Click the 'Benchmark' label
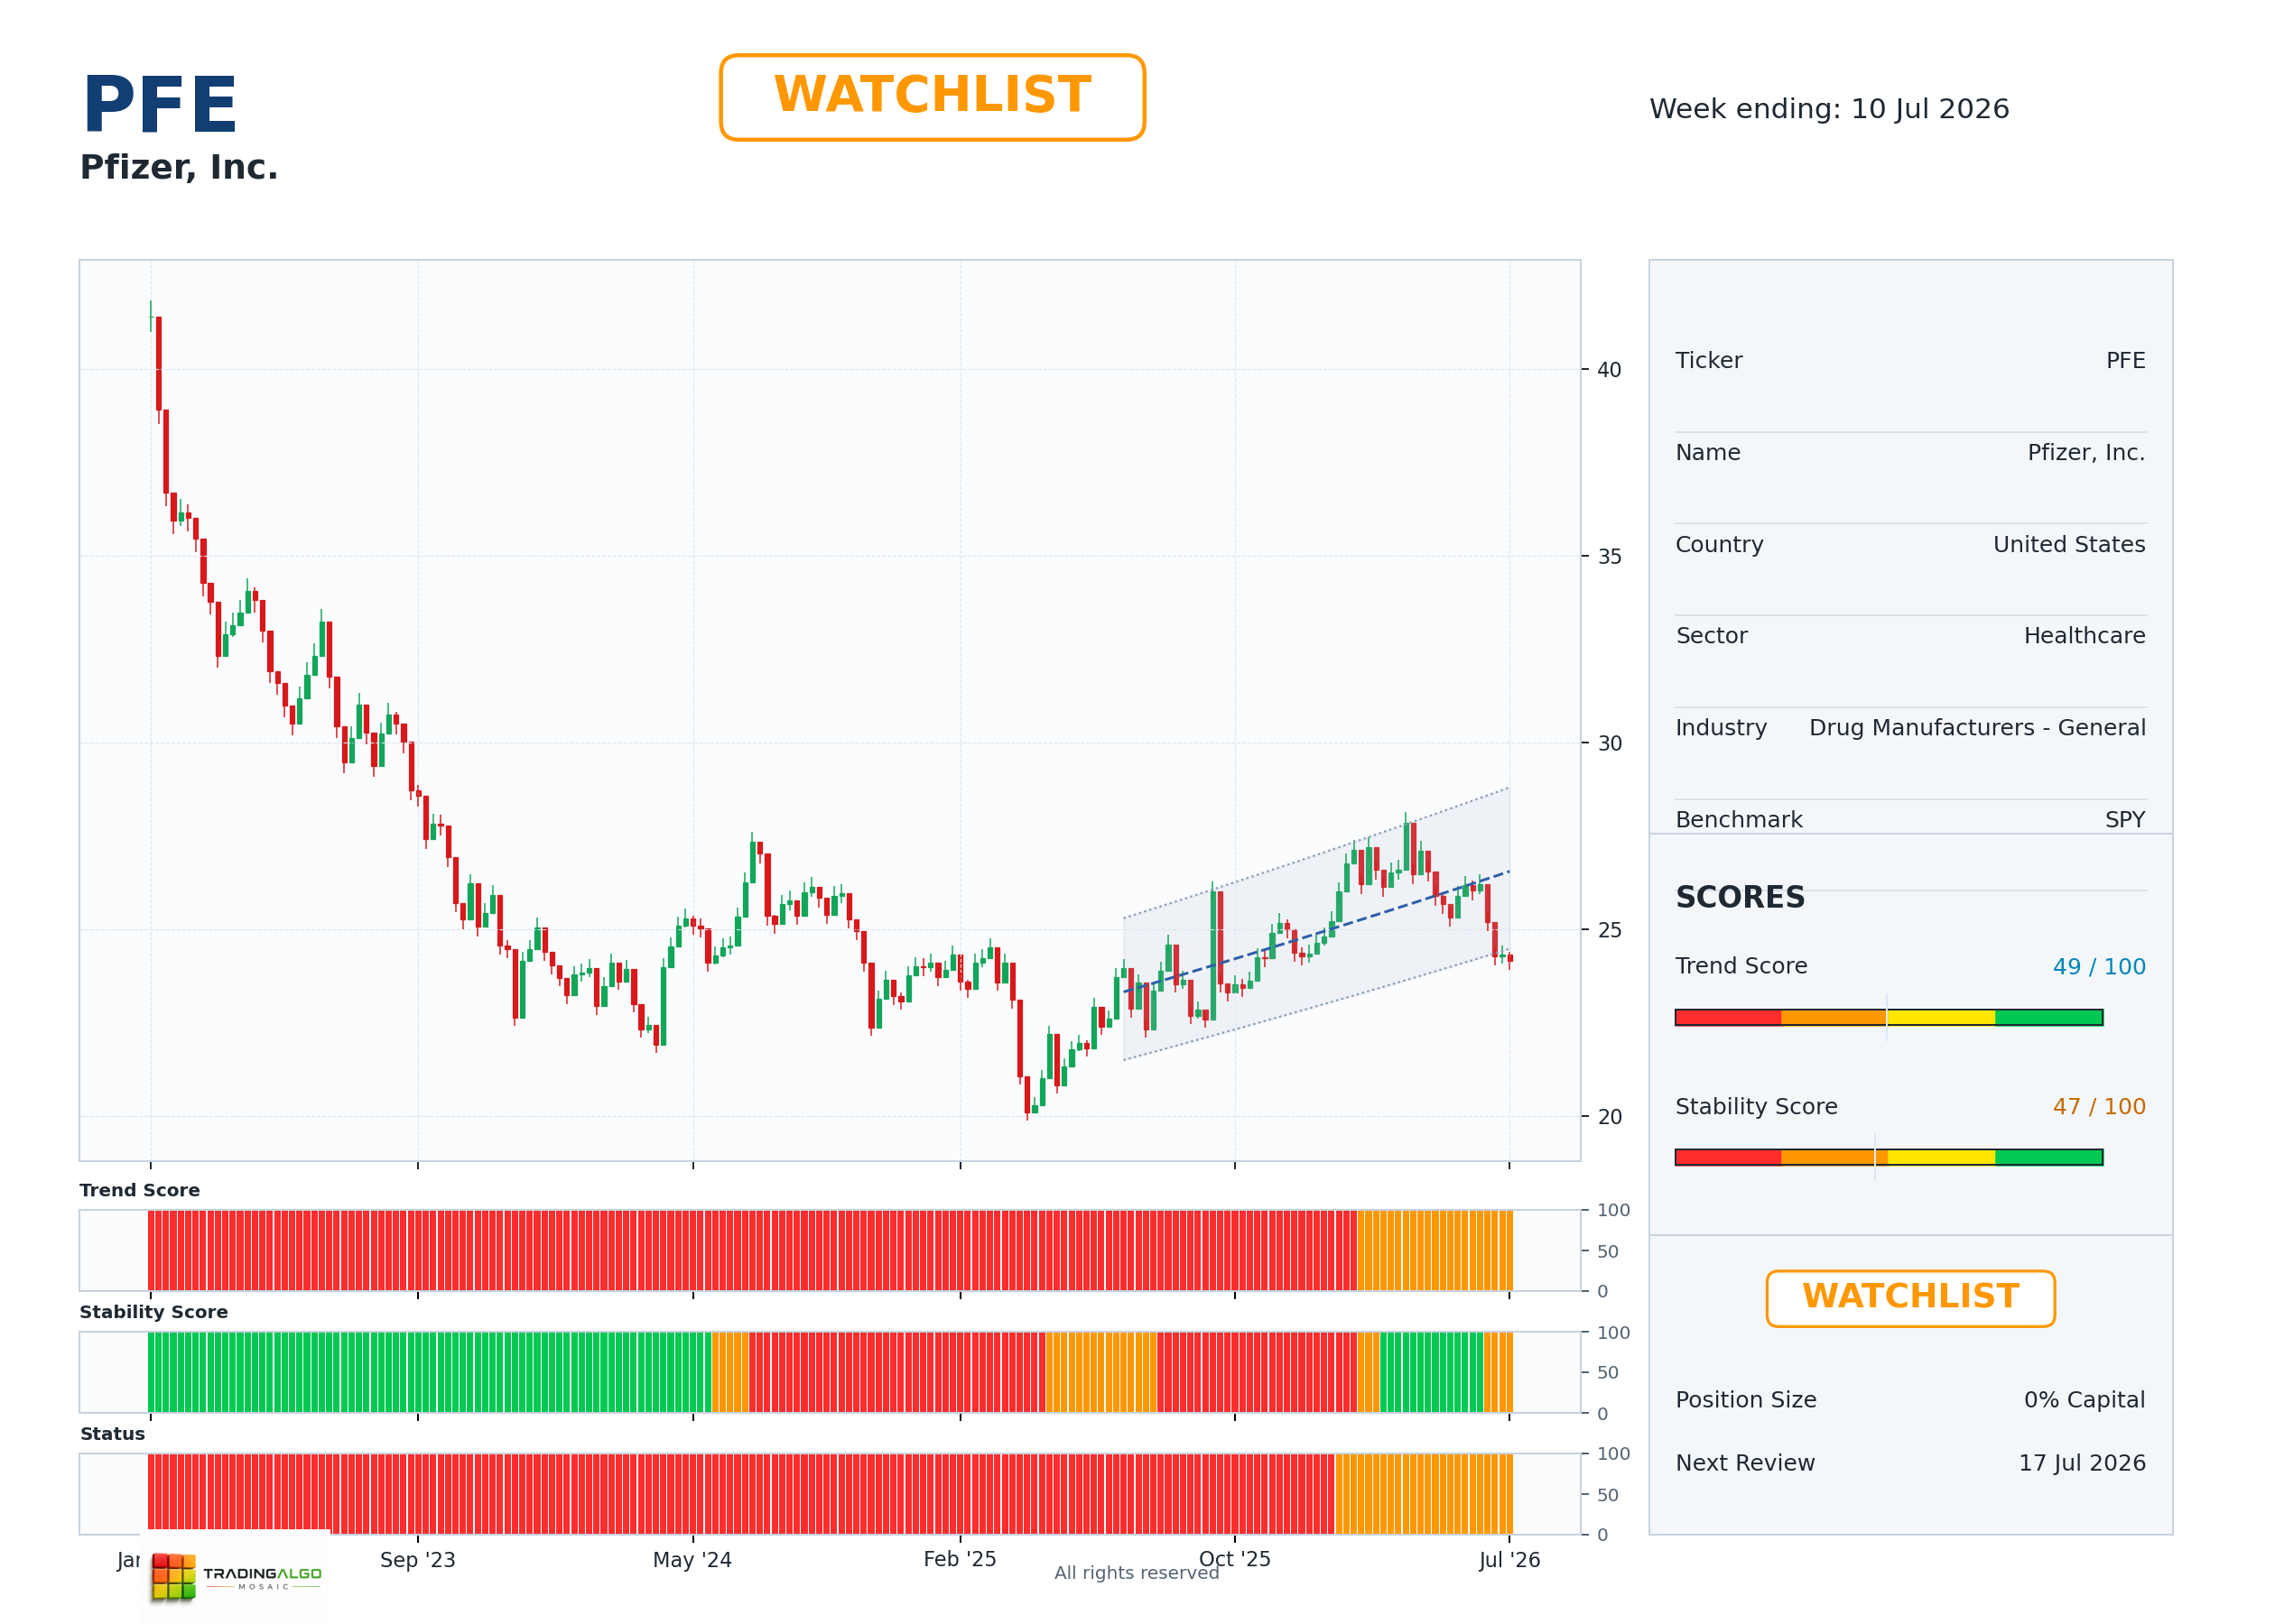The image size is (2275, 1624). [x=1739, y=820]
